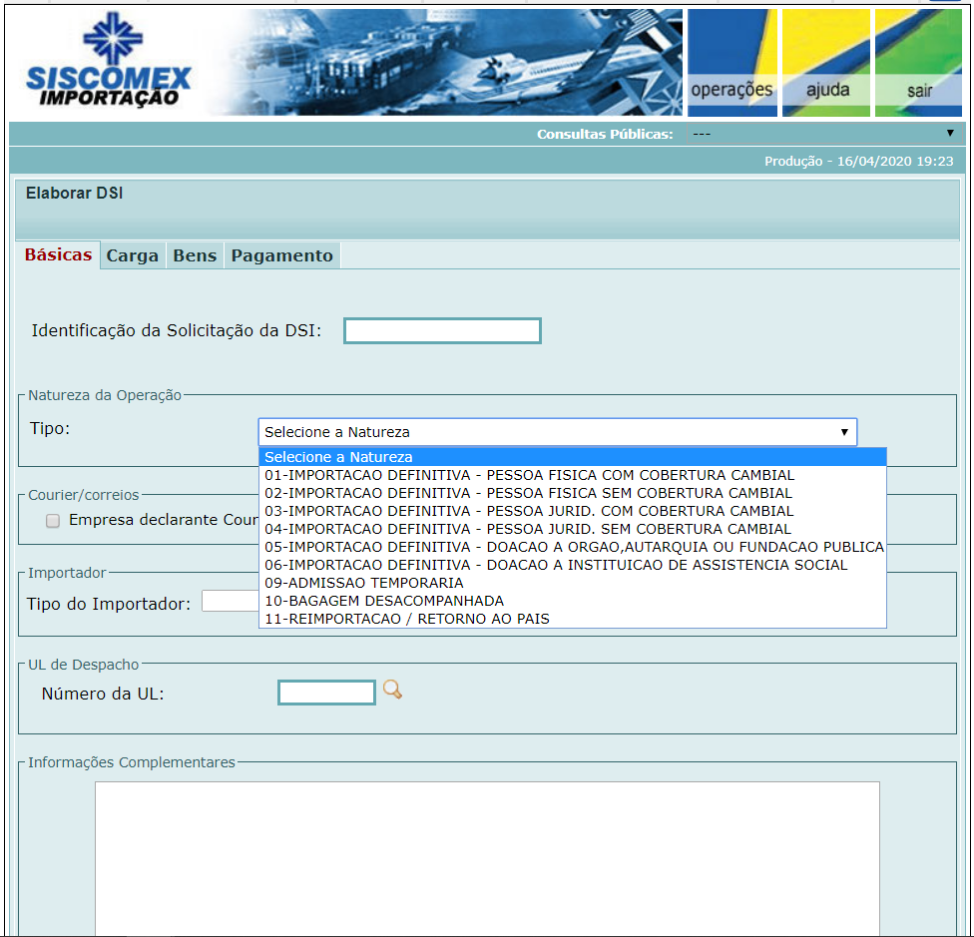Viewport: 974px width, 937px height.
Task: Switch to the Bens tab
Action: tap(195, 255)
